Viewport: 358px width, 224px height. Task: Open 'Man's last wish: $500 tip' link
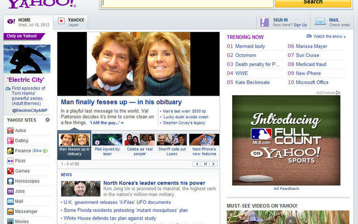184,111
